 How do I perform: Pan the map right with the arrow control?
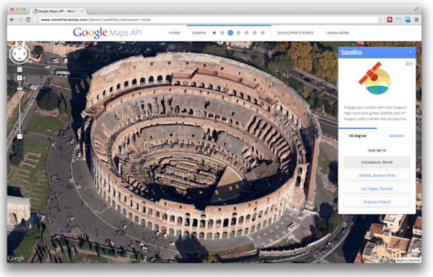pos(24,54)
